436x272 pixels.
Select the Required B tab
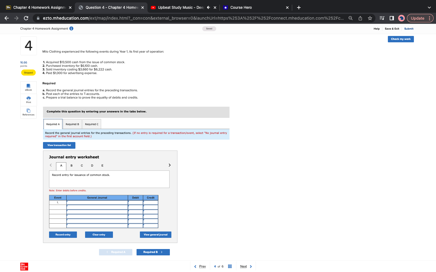click(72, 124)
